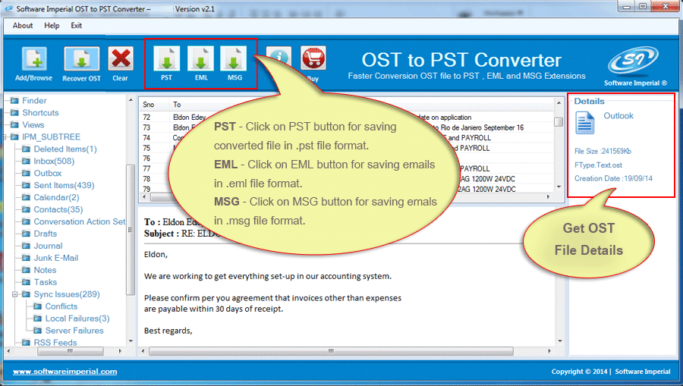Select the Finder folder
Image resolution: width=683 pixels, height=386 pixels.
pos(34,101)
